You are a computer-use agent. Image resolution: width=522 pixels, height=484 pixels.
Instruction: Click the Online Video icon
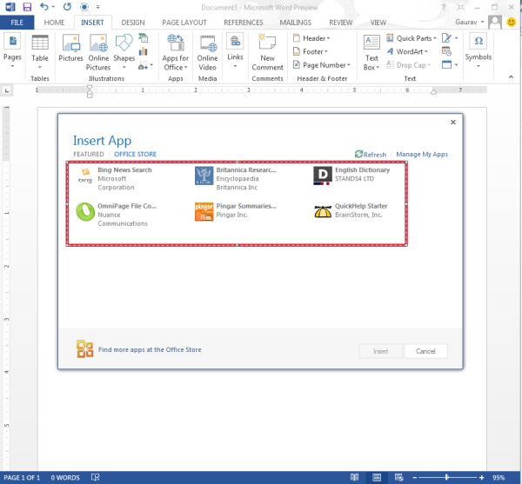(207, 52)
